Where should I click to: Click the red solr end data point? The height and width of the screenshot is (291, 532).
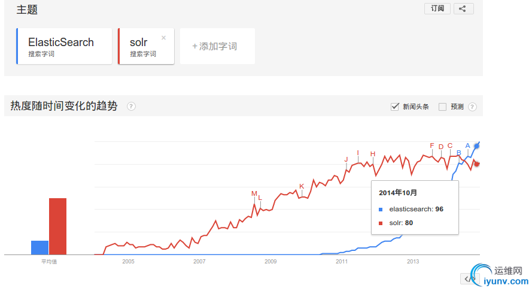coord(477,164)
